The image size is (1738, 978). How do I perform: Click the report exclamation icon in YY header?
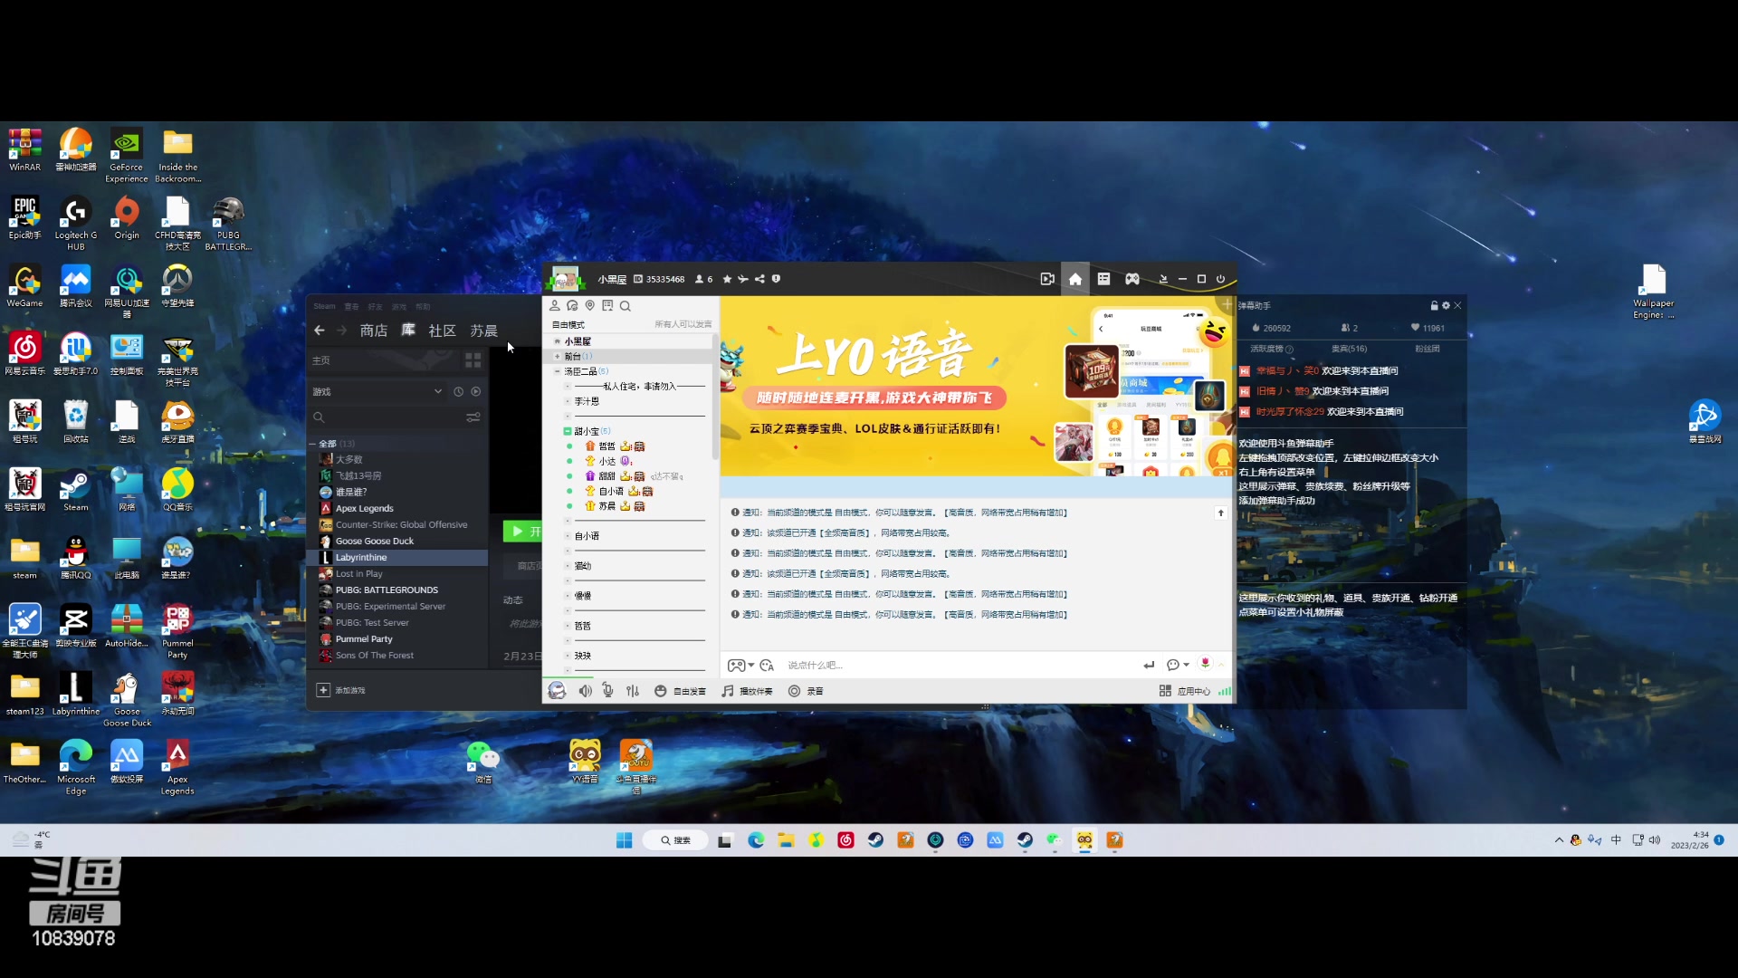776,279
